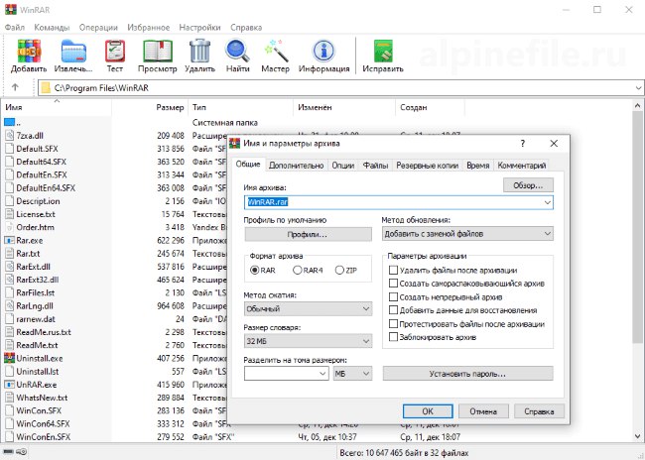Viewport: 645px width, 460px height.
Task: Switch to the Комментарий tab
Action: [522, 166]
